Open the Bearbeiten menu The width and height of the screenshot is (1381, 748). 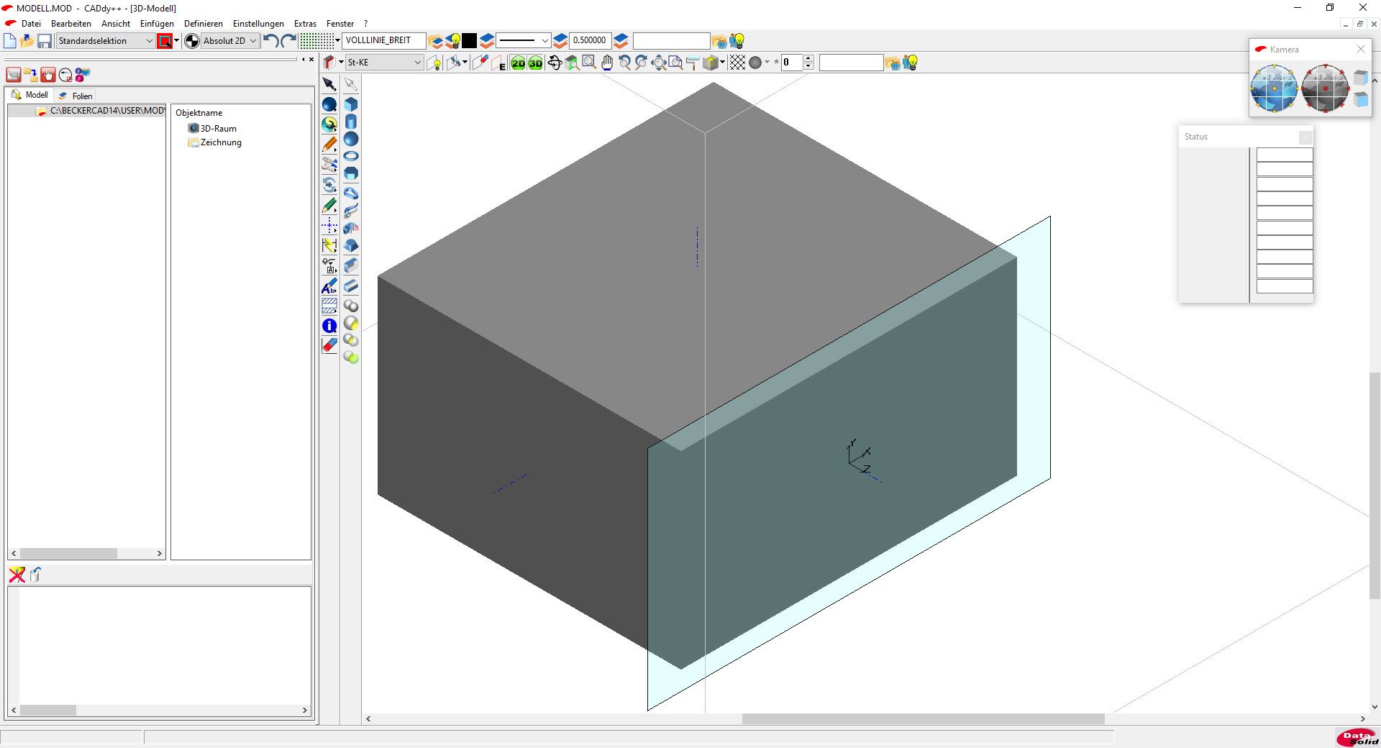pyautogui.click(x=71, y=24)
